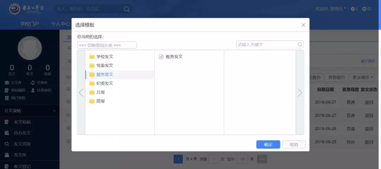This screenshot has width=381, height=169.
Task: Click the 特急 urgency cell
Action: point(351,142)
